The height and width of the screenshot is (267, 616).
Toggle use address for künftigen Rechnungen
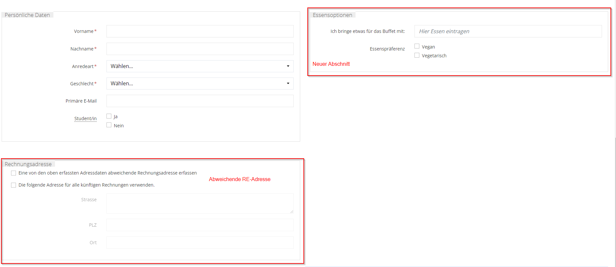(x=14, y=185)
